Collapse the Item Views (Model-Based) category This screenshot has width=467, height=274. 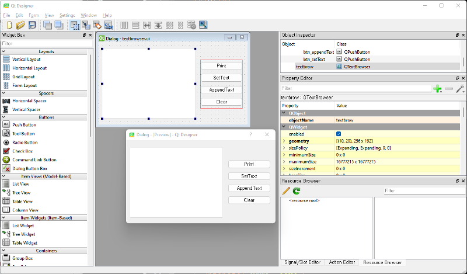point(4,176)
